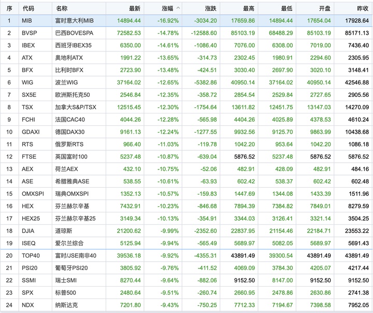
Task: Sort by 最低 column header
Action: 287,9
